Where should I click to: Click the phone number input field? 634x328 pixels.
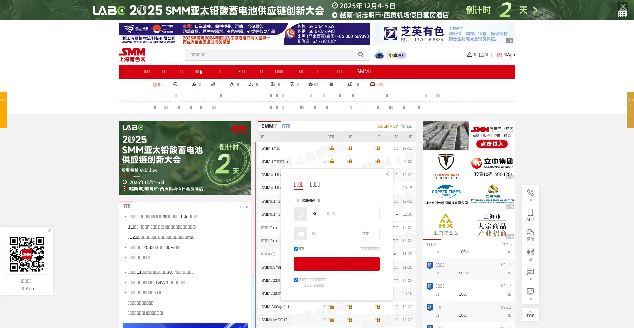(x=352, y=214)
